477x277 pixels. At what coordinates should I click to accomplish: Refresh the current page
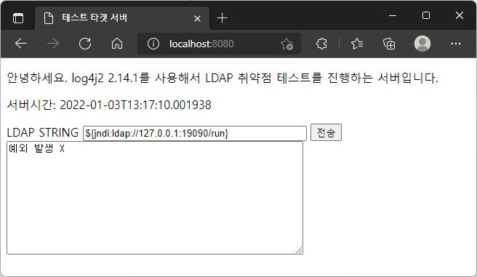click(x=85, y=44)
